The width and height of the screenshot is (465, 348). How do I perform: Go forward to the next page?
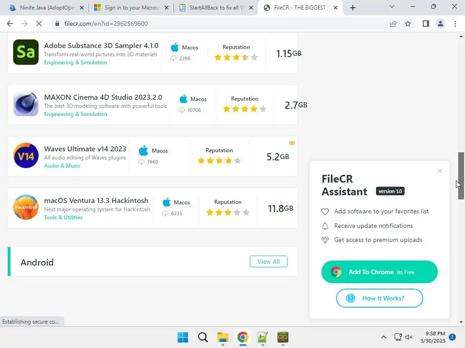[x=25, y=24]
